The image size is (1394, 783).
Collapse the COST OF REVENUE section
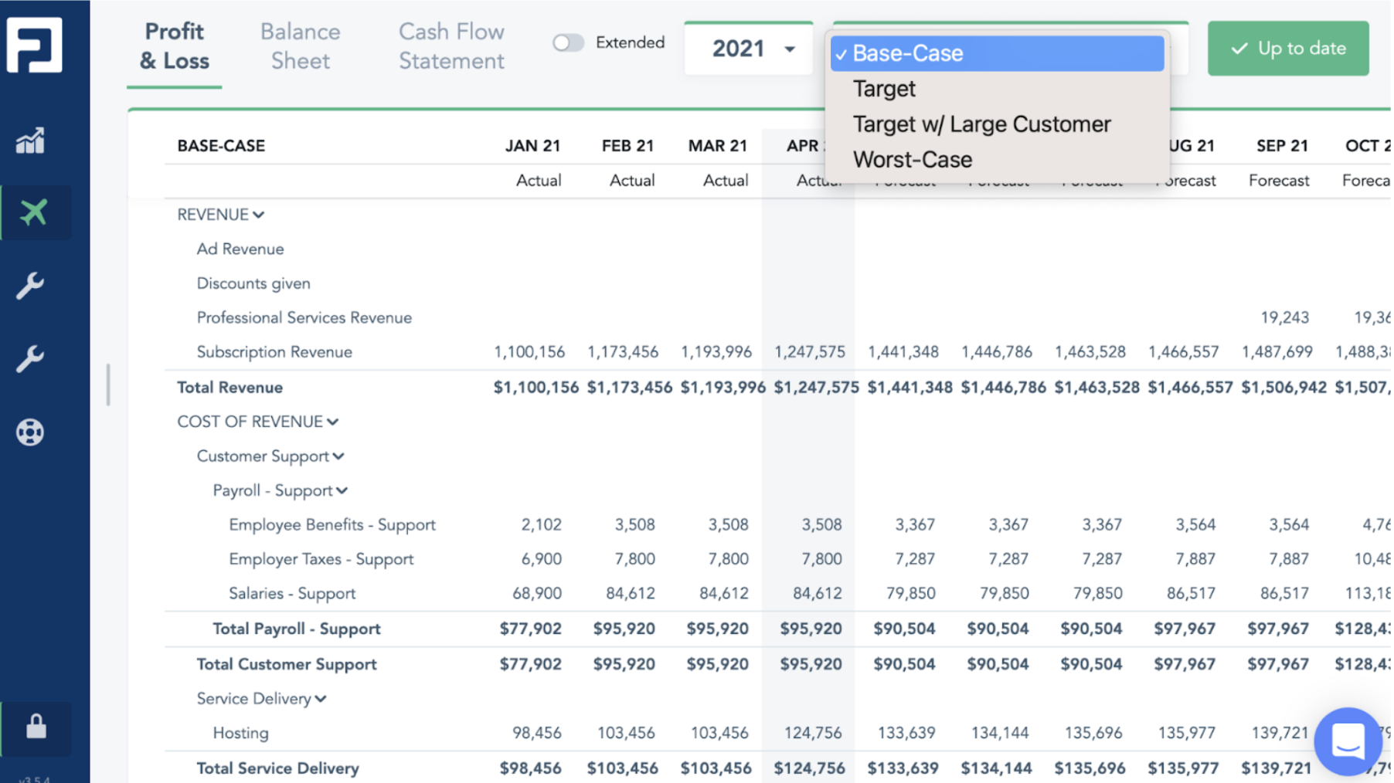point(332,422)
